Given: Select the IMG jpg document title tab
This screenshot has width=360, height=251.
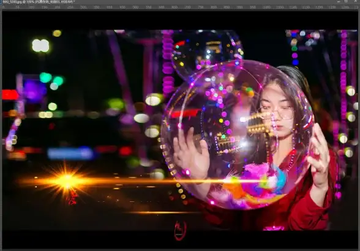Looking at the screenshot, I should coord(39,2).
